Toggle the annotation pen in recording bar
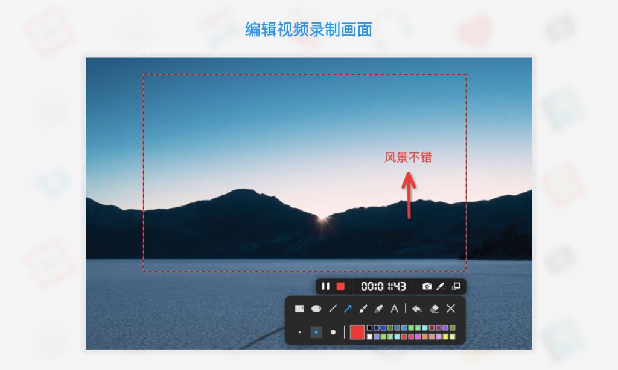The height and width of the screenshot is (370, 618). pyautogui.click(x=441, y=286)
